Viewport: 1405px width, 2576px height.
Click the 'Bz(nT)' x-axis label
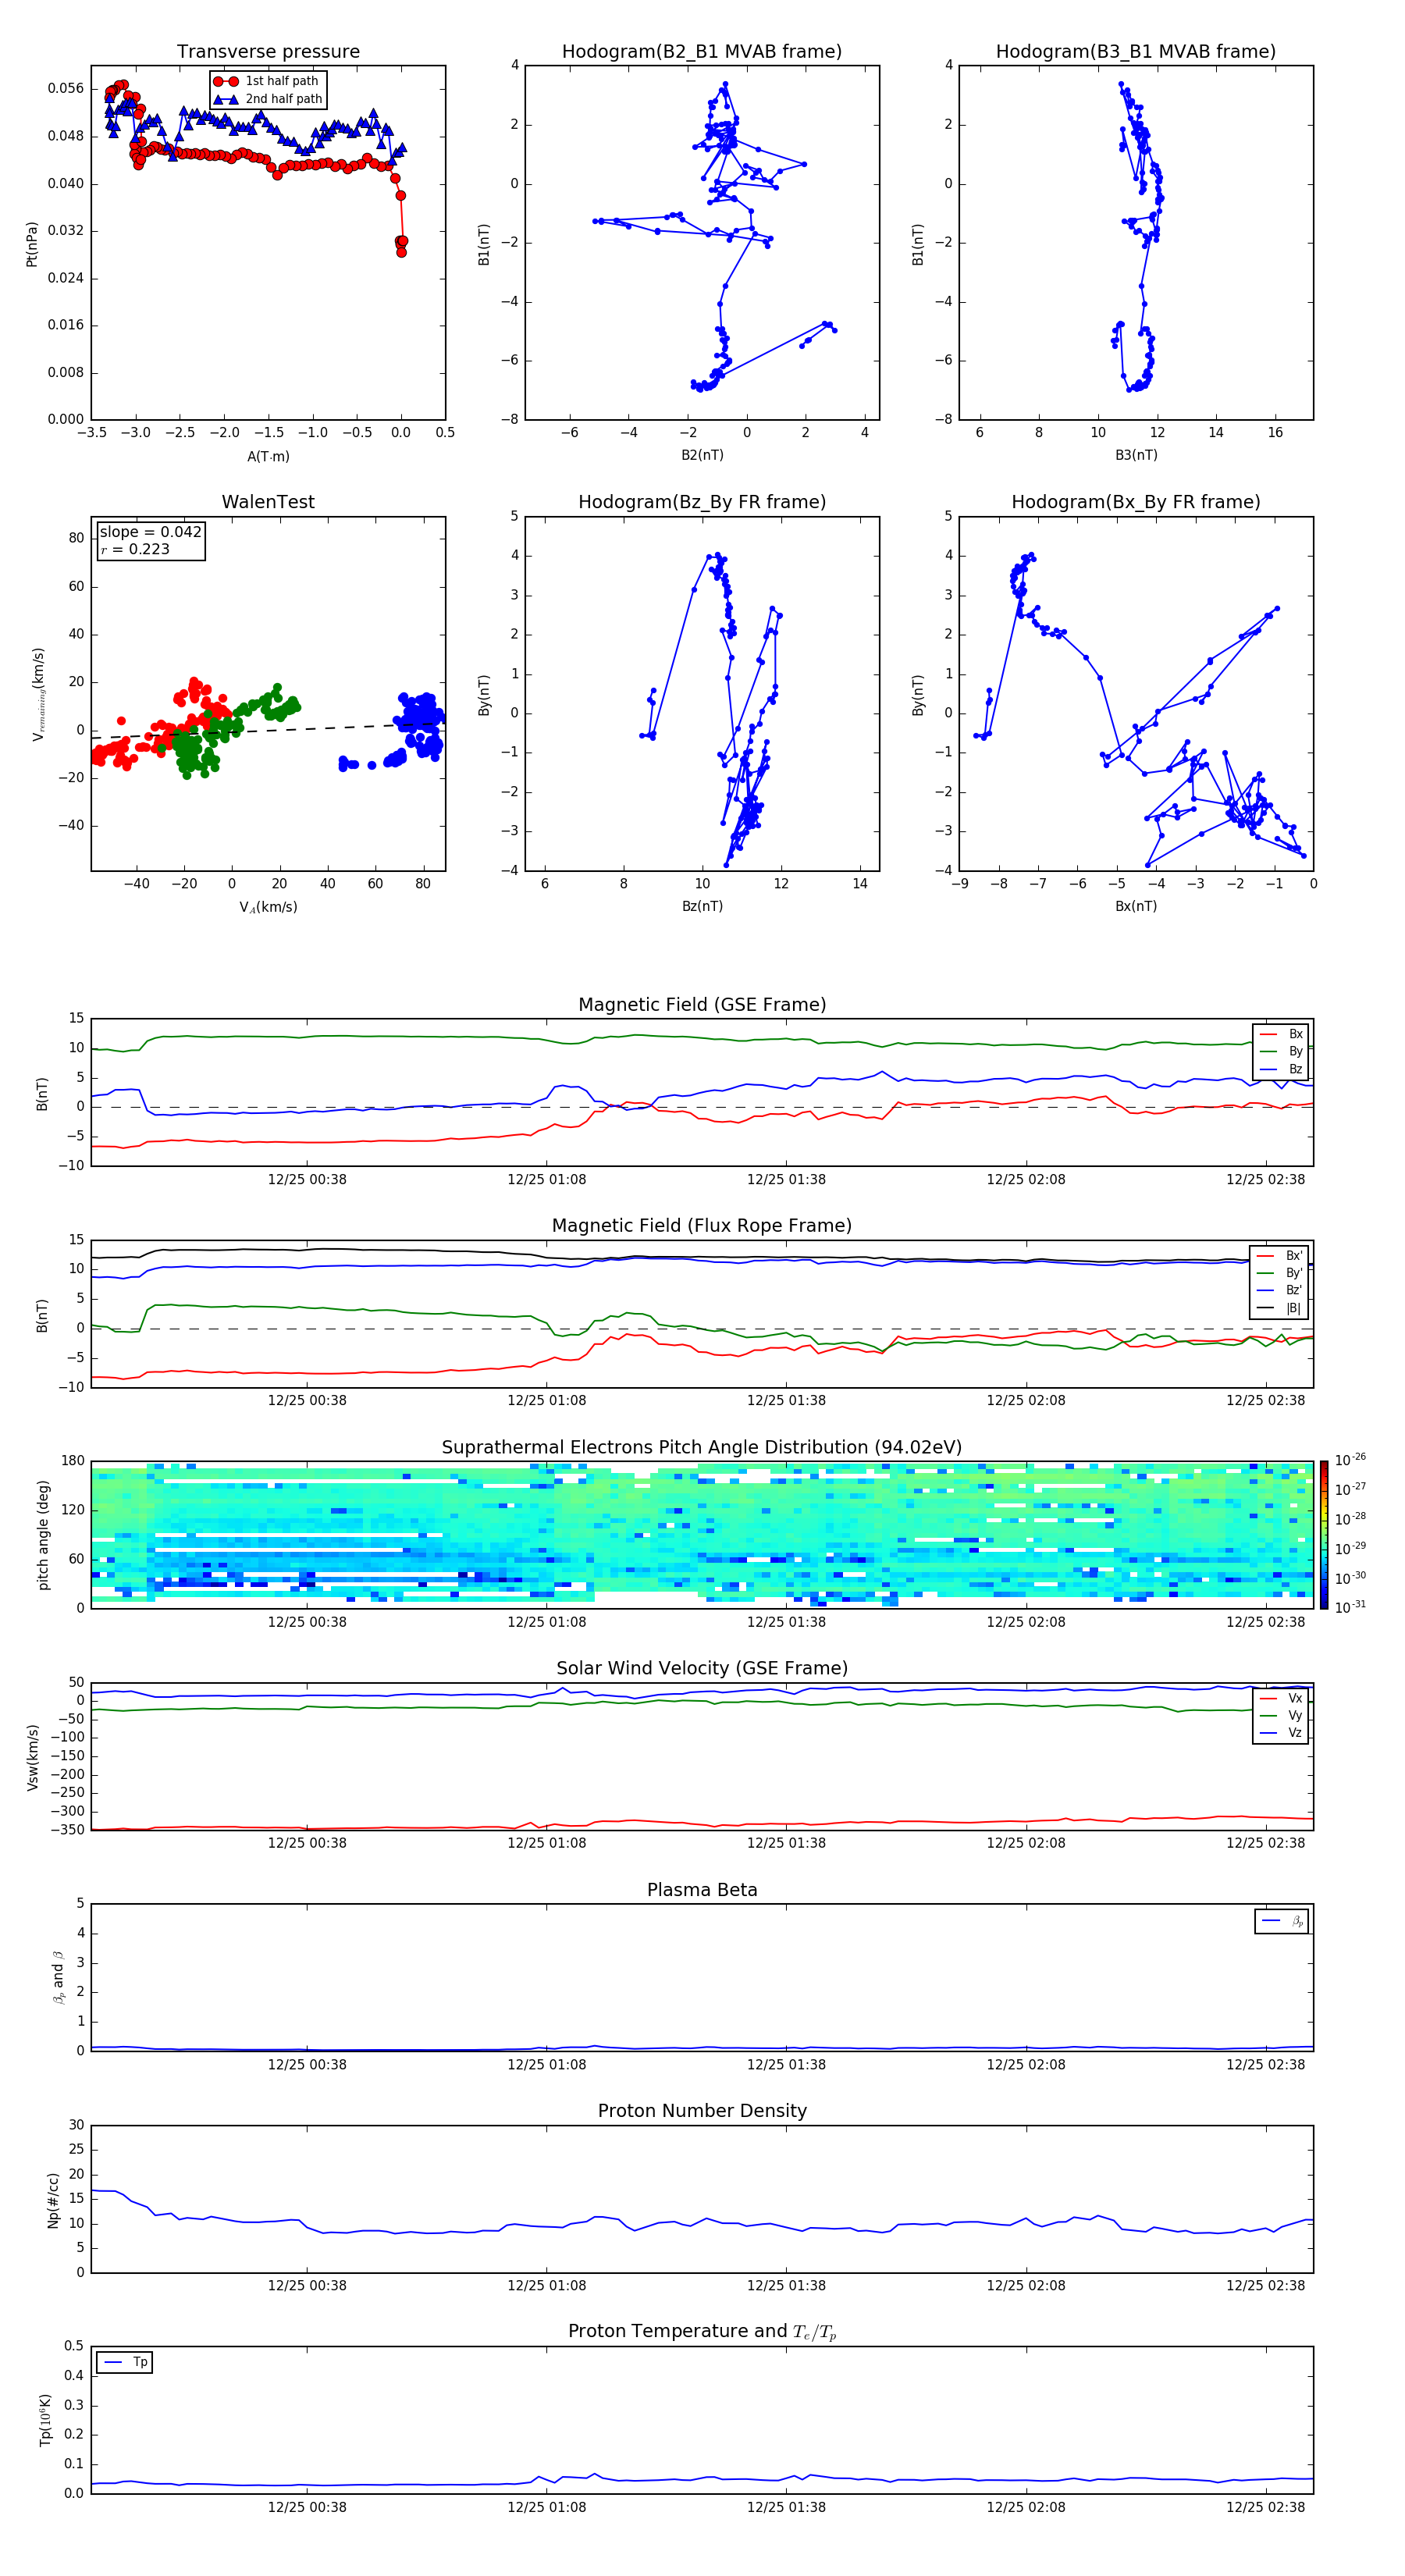[702, 906]
